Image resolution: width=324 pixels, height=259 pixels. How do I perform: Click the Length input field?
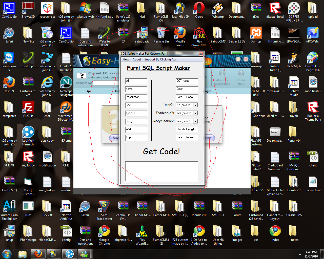pos(136,122)
